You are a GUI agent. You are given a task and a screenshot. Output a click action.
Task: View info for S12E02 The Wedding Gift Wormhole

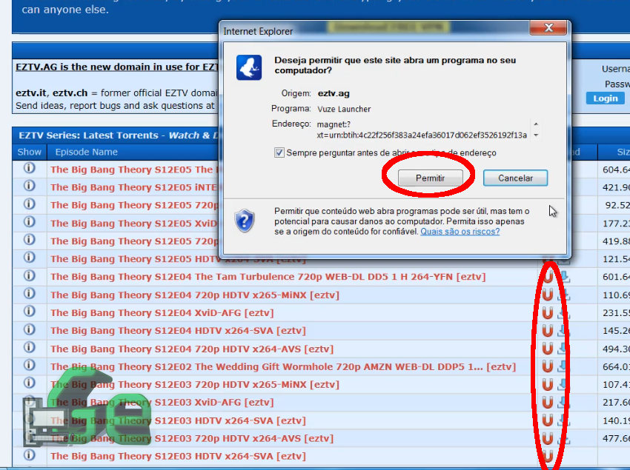click(30, 365)
